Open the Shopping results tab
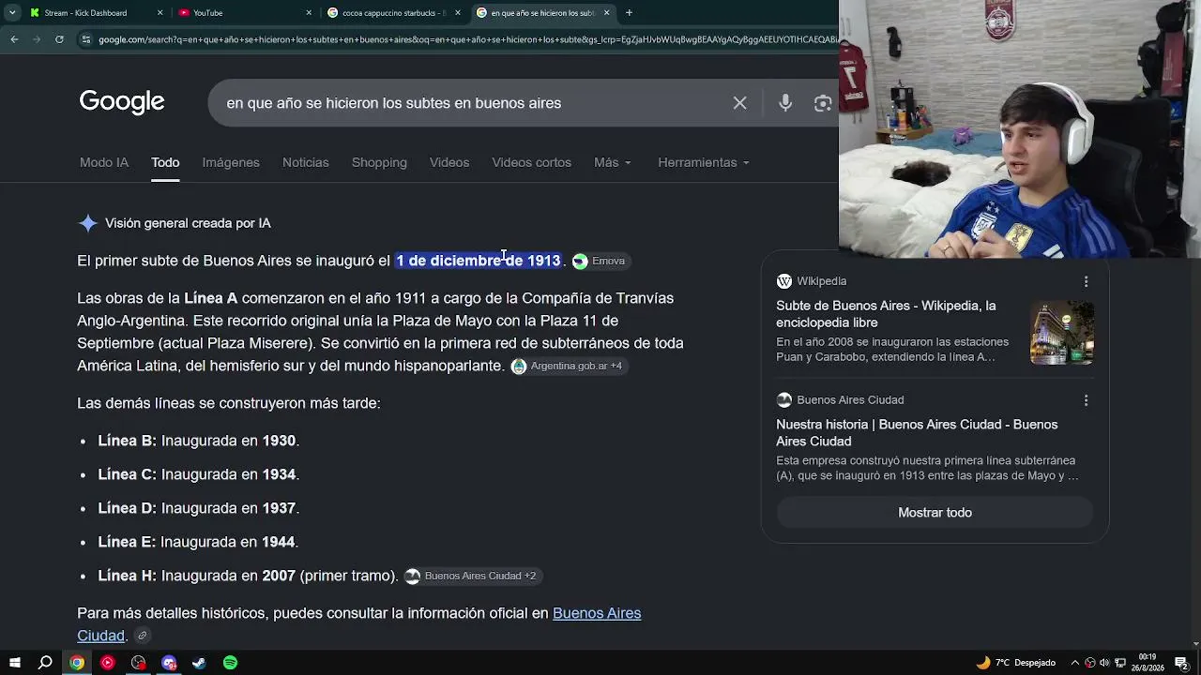 379,162
